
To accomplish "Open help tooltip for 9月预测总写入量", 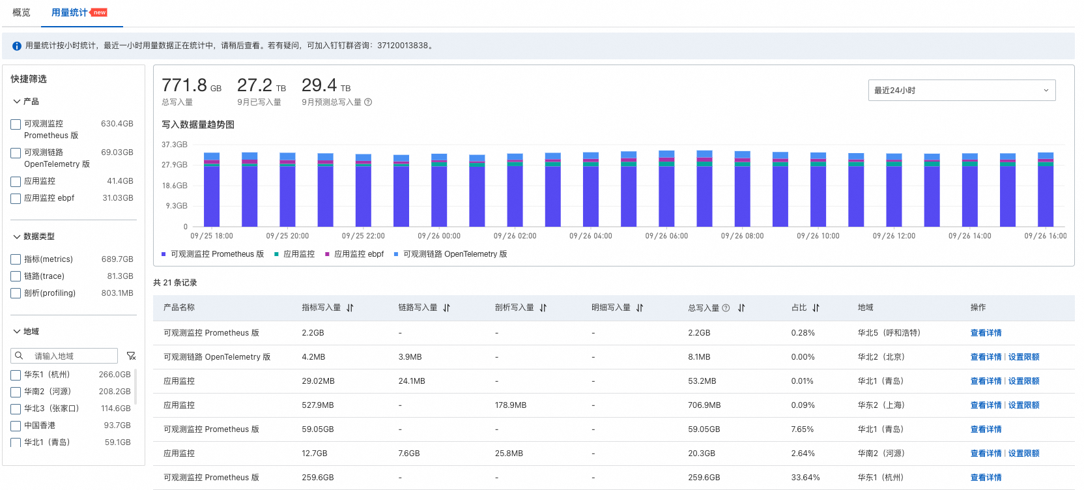I will click(x=368, y=102).
